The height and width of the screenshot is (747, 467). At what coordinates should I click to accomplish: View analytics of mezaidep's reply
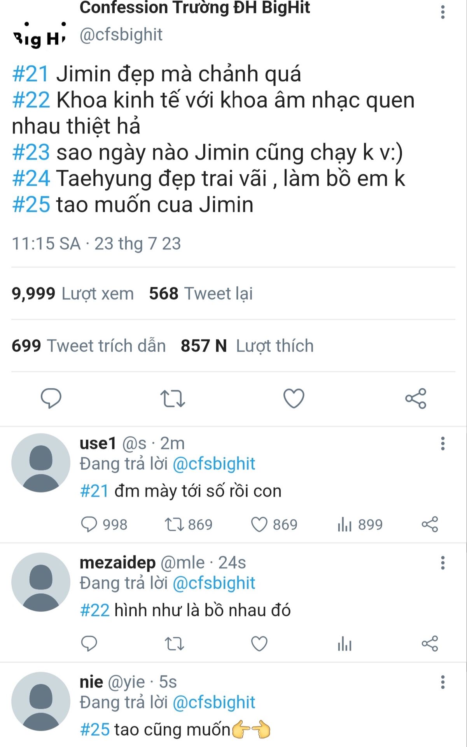[x=345, y=644]
